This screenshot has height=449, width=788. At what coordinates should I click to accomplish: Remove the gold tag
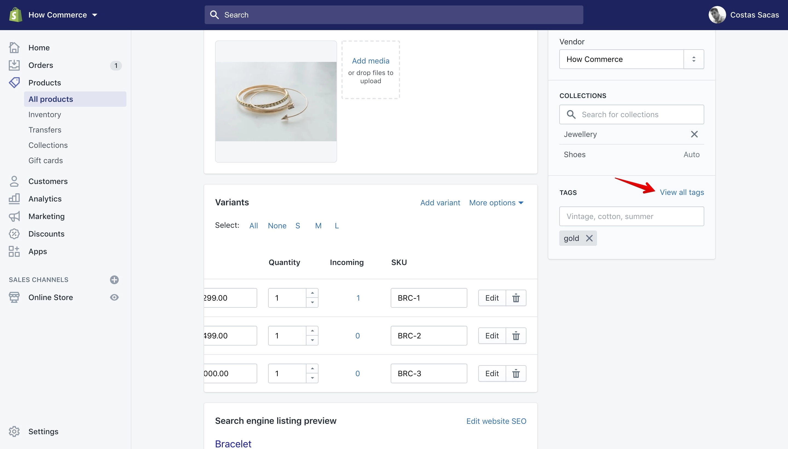[x=589, y=238]
